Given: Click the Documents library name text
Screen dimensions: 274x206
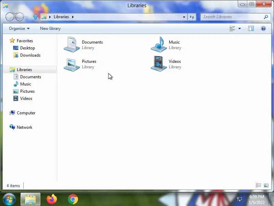Looking at the screenshot, I should (92, 42).
